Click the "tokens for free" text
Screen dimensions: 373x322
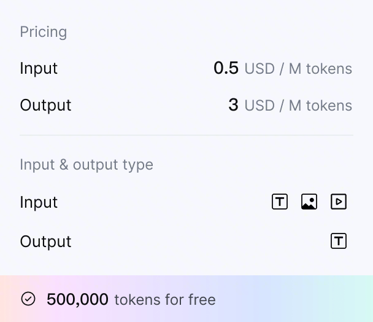pyautogui.click(x=165, y=300)
